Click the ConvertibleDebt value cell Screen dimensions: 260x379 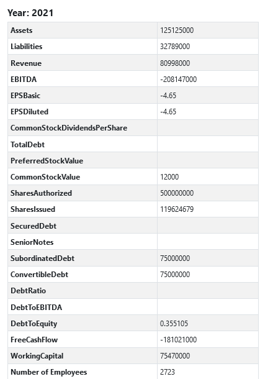click(208, 275)
